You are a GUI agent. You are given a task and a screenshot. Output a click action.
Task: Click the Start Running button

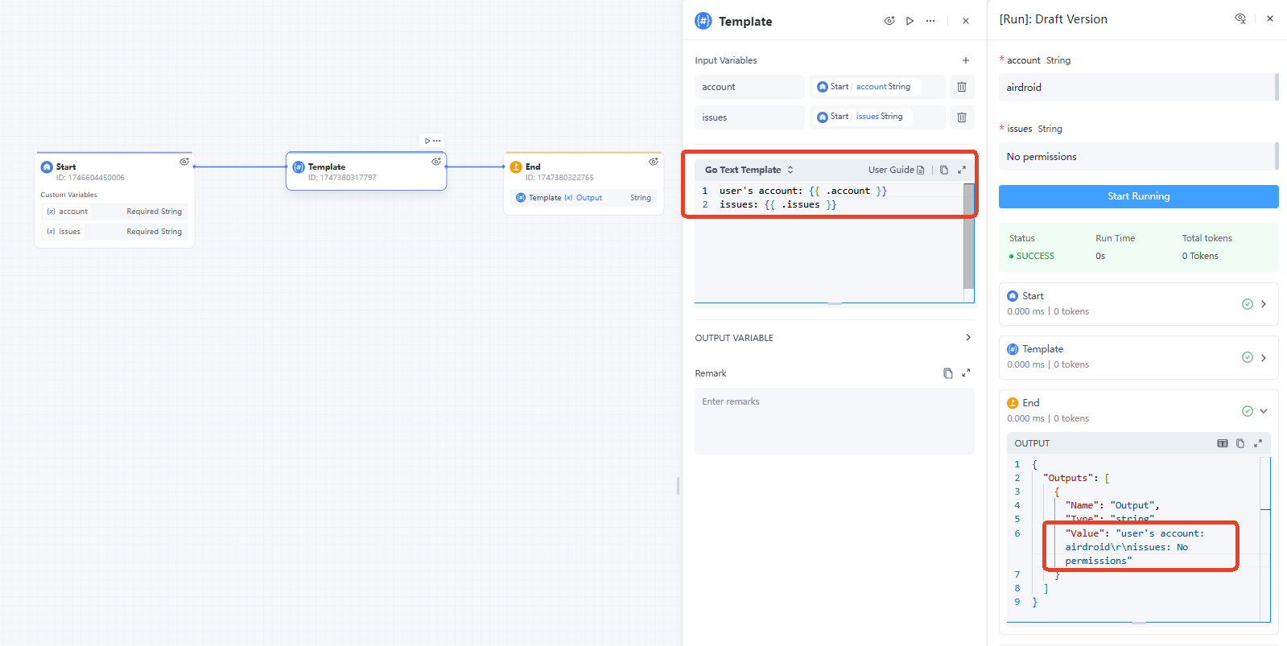(x=1138, y=196)
